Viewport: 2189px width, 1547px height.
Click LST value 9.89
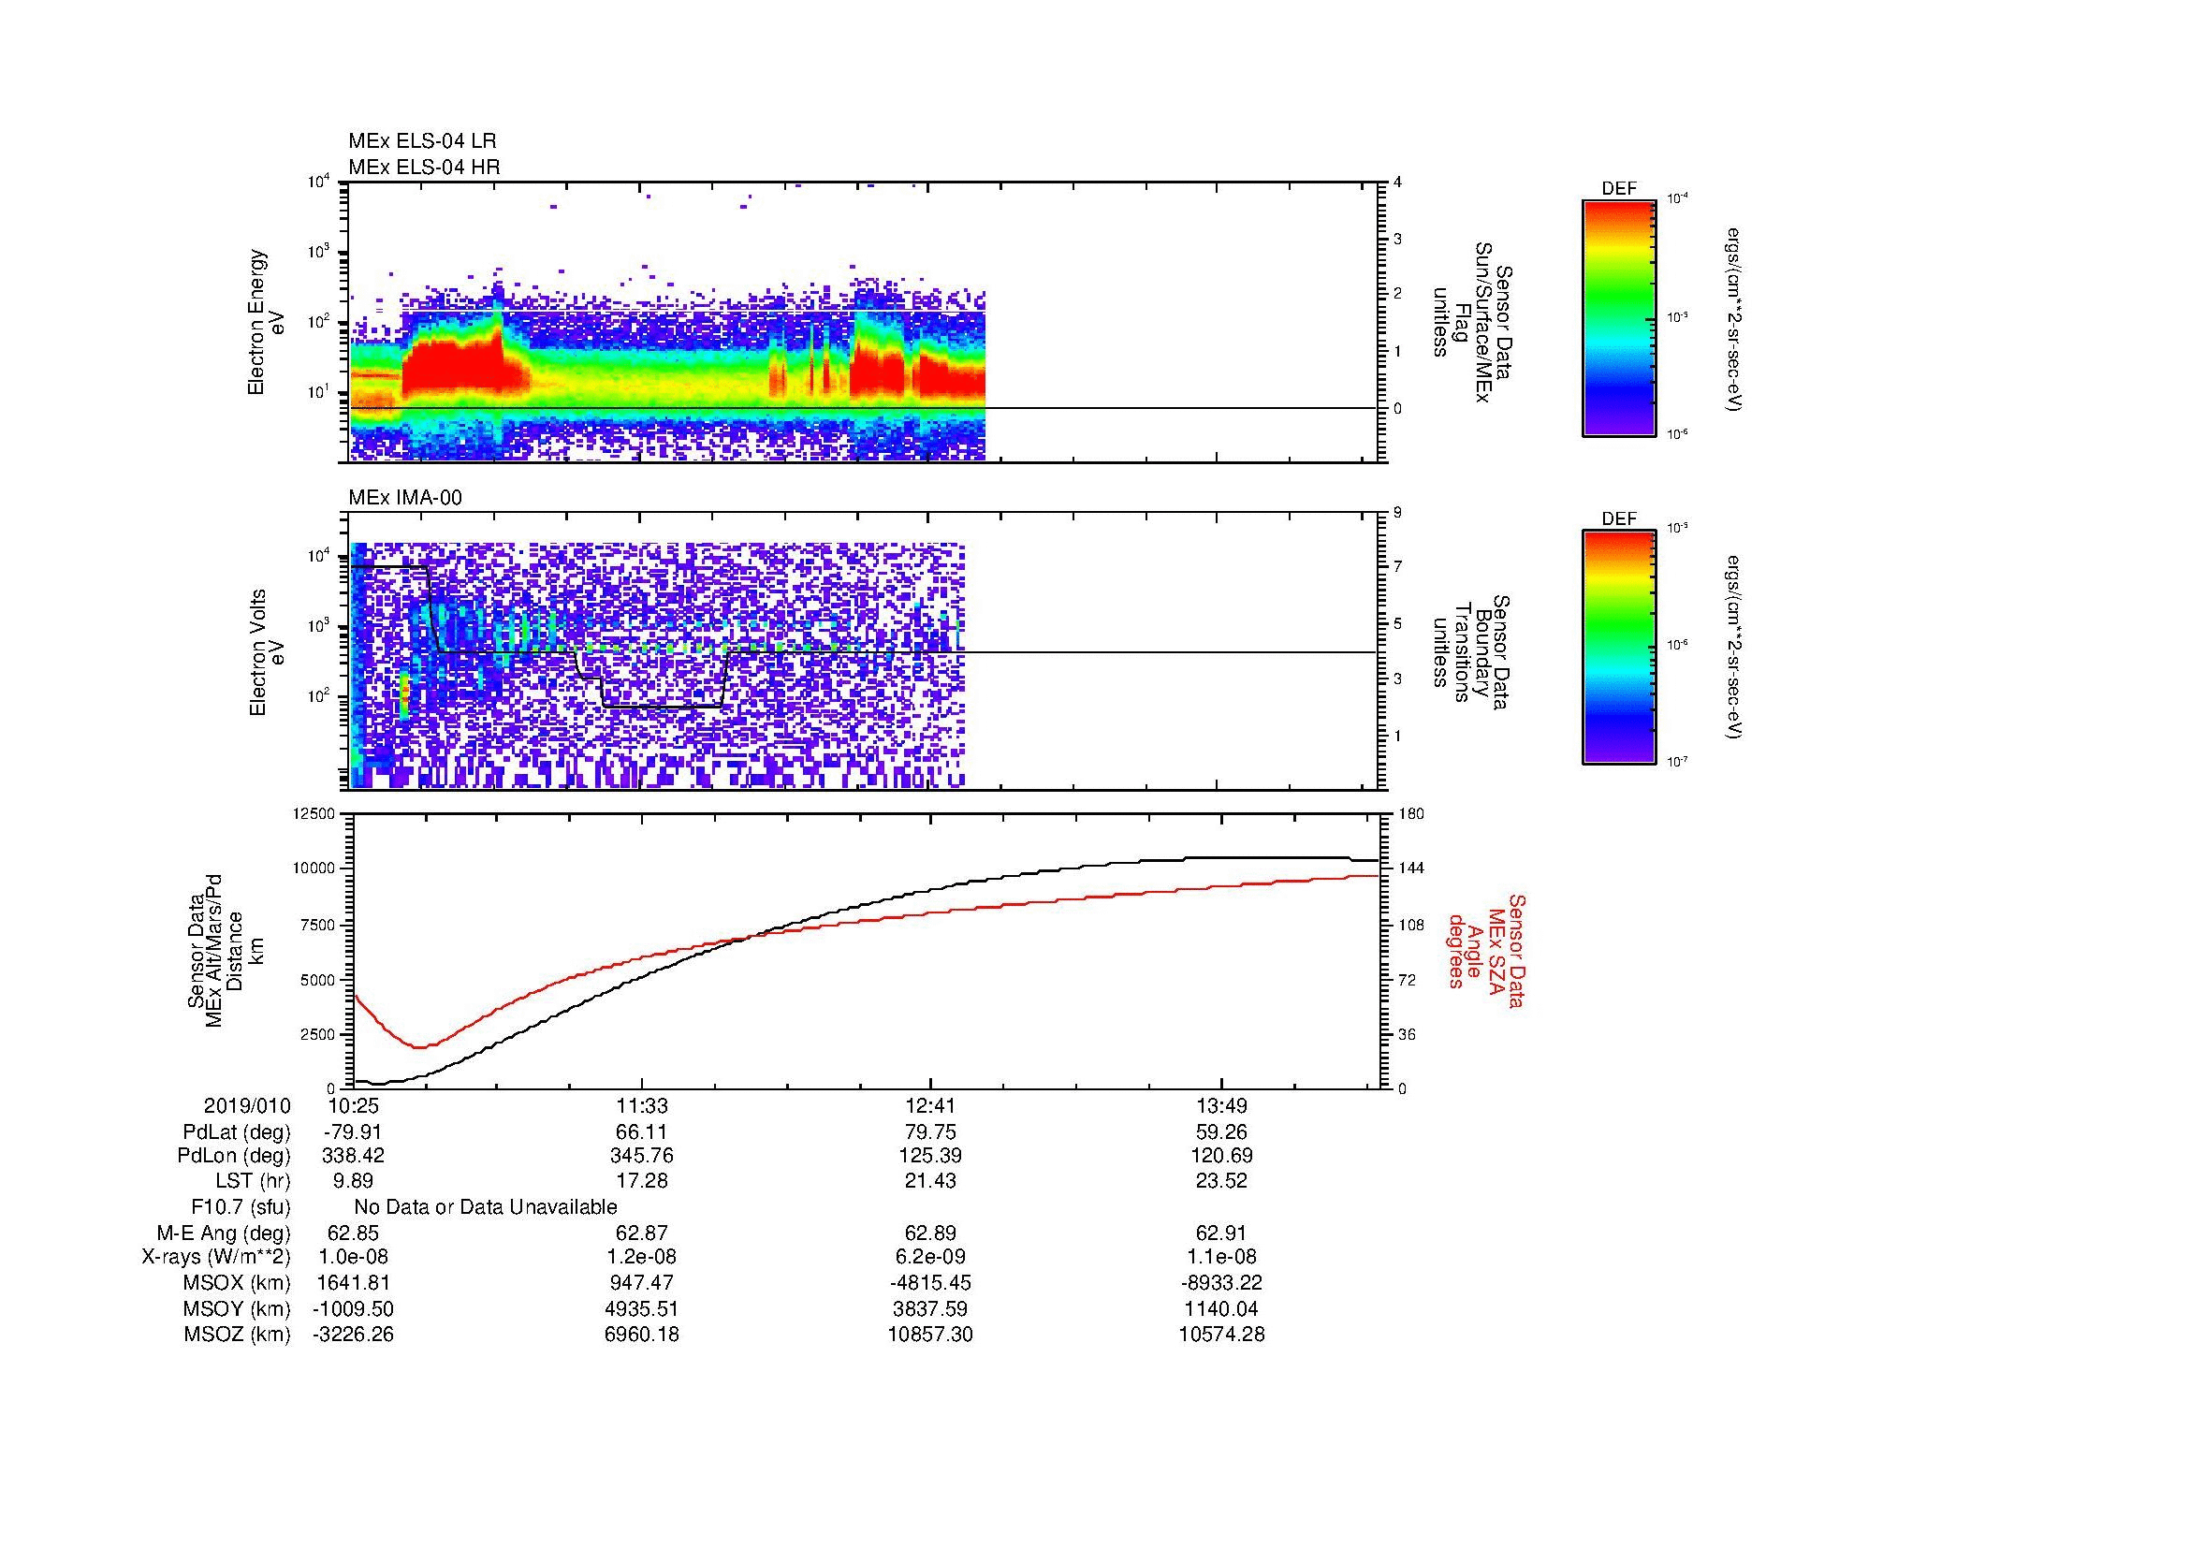354,1181
